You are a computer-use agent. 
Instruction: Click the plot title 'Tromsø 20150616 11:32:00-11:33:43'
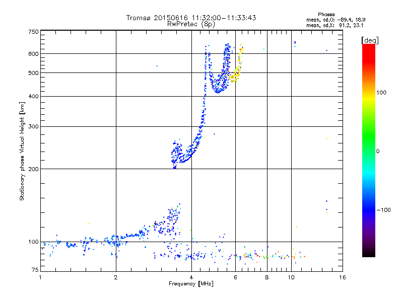pyautogui.click(x=191, y=18)
